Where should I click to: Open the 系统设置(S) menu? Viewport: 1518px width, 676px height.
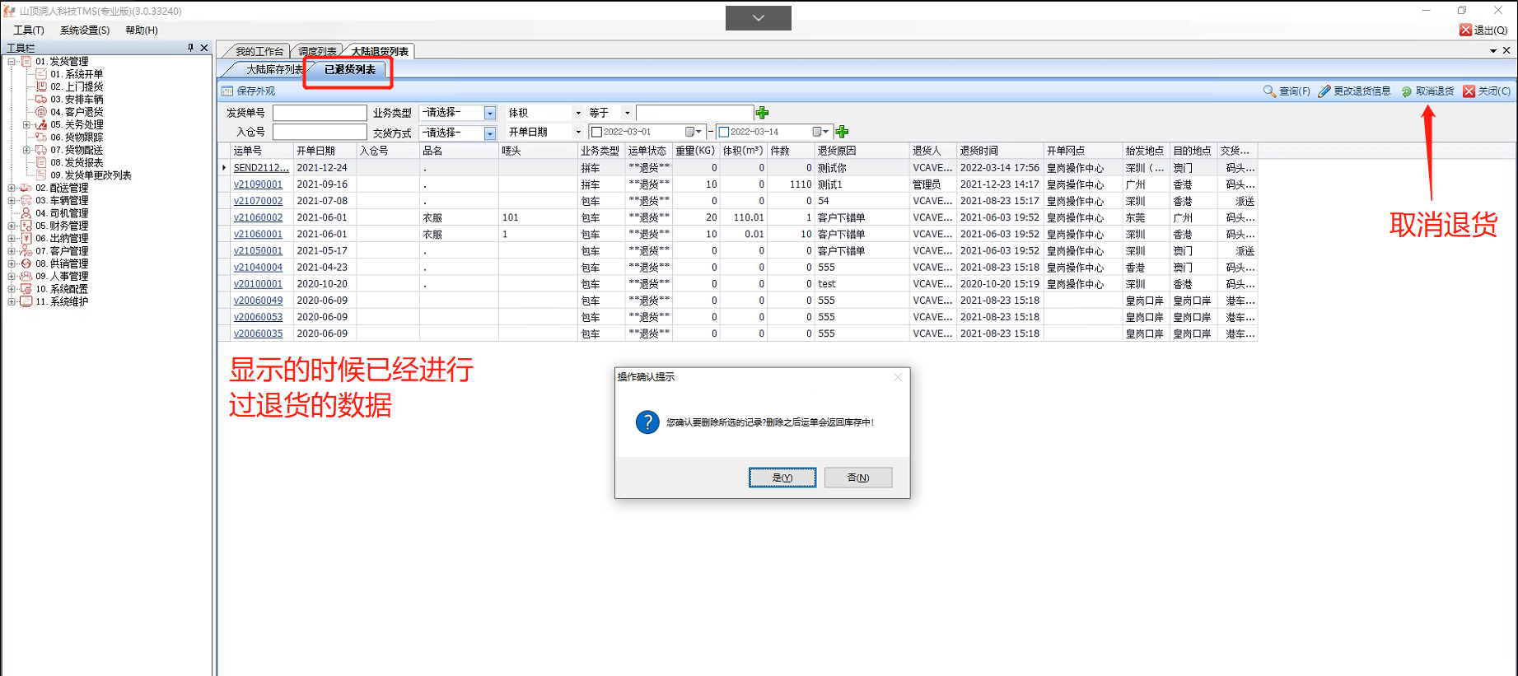point(84,30)
